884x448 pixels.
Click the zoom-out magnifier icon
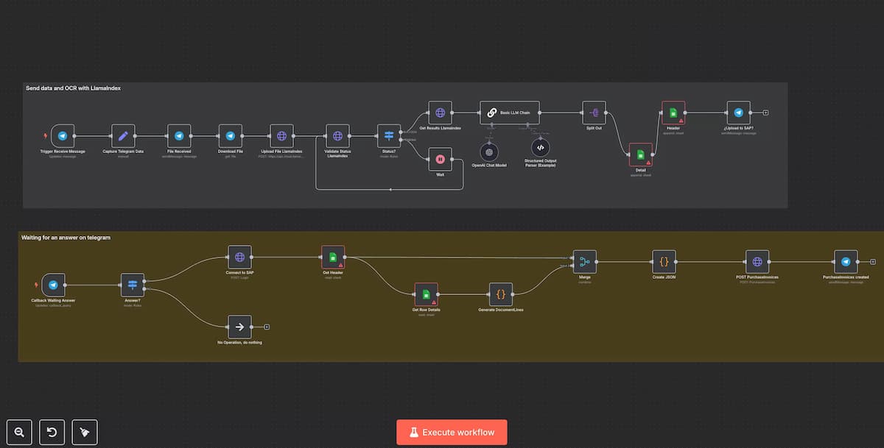(x=19, y=432)
